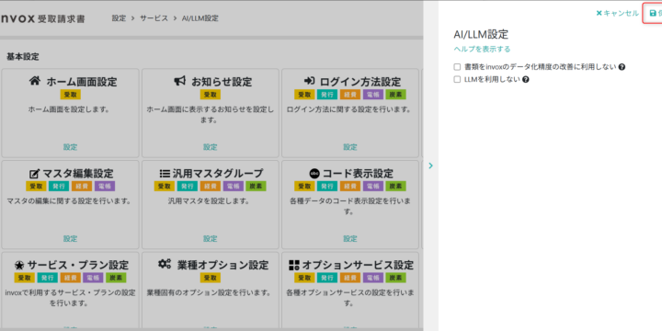Click 電帳 tag in 汎用マスタグループ card
The height and width of the screenshot is (331, 662).
click(233, 186)
